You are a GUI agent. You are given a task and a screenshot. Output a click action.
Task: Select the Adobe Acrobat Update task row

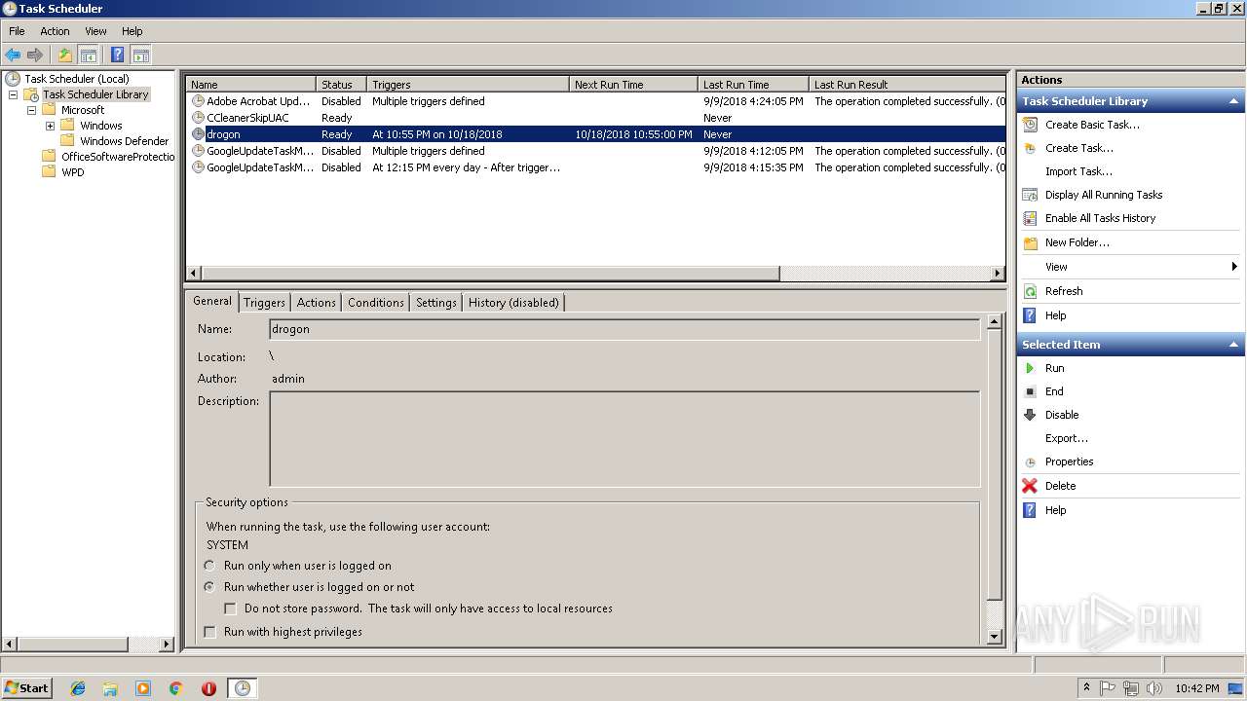(595, 101)
